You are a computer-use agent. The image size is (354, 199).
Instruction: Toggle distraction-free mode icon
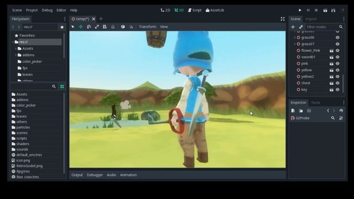(x=283, y=19)
